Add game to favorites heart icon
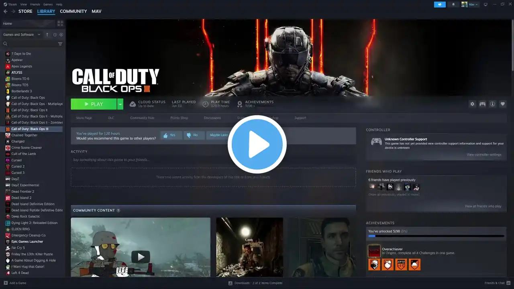 pyautogui.click(x=502, y=104)
